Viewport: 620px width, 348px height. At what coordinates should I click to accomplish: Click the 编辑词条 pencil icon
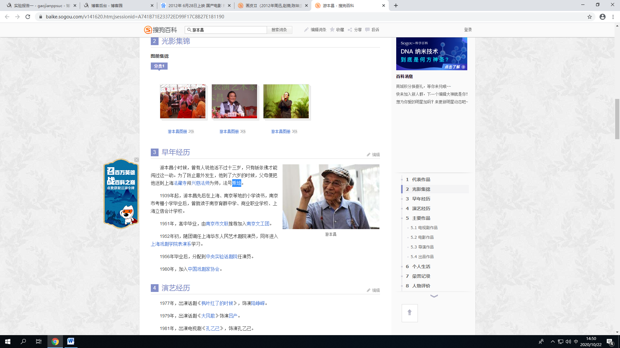coord(306,30)
